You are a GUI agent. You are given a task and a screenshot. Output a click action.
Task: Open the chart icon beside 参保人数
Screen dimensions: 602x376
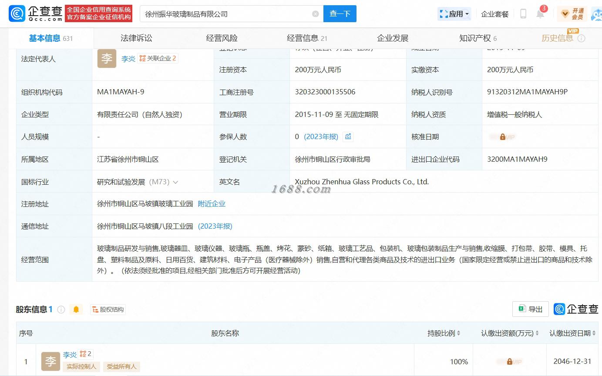348,136
